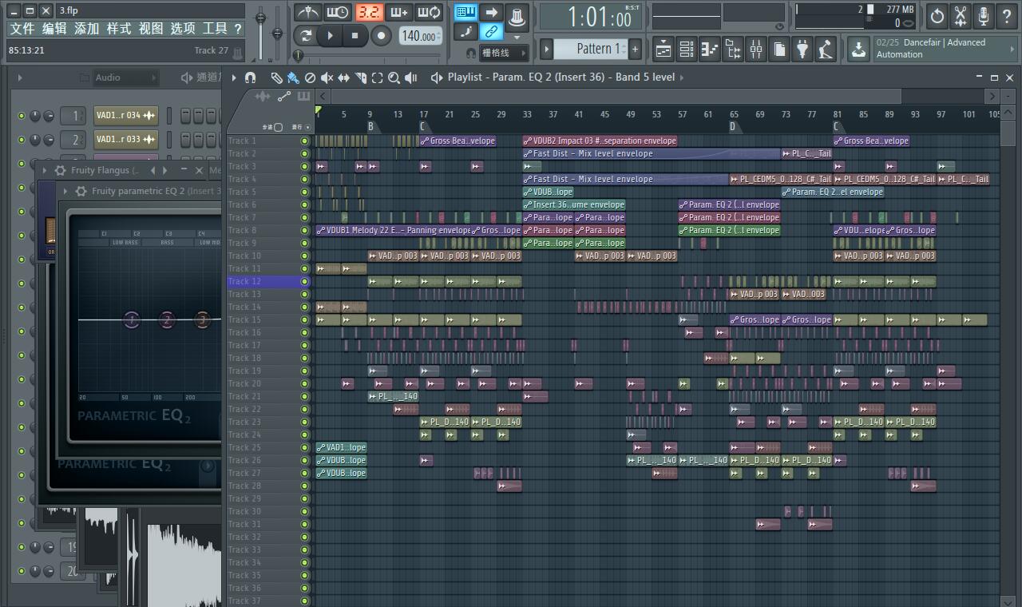
Task: Open the 栅格线 snap dropdown
Action: click(x=504, y=53)
